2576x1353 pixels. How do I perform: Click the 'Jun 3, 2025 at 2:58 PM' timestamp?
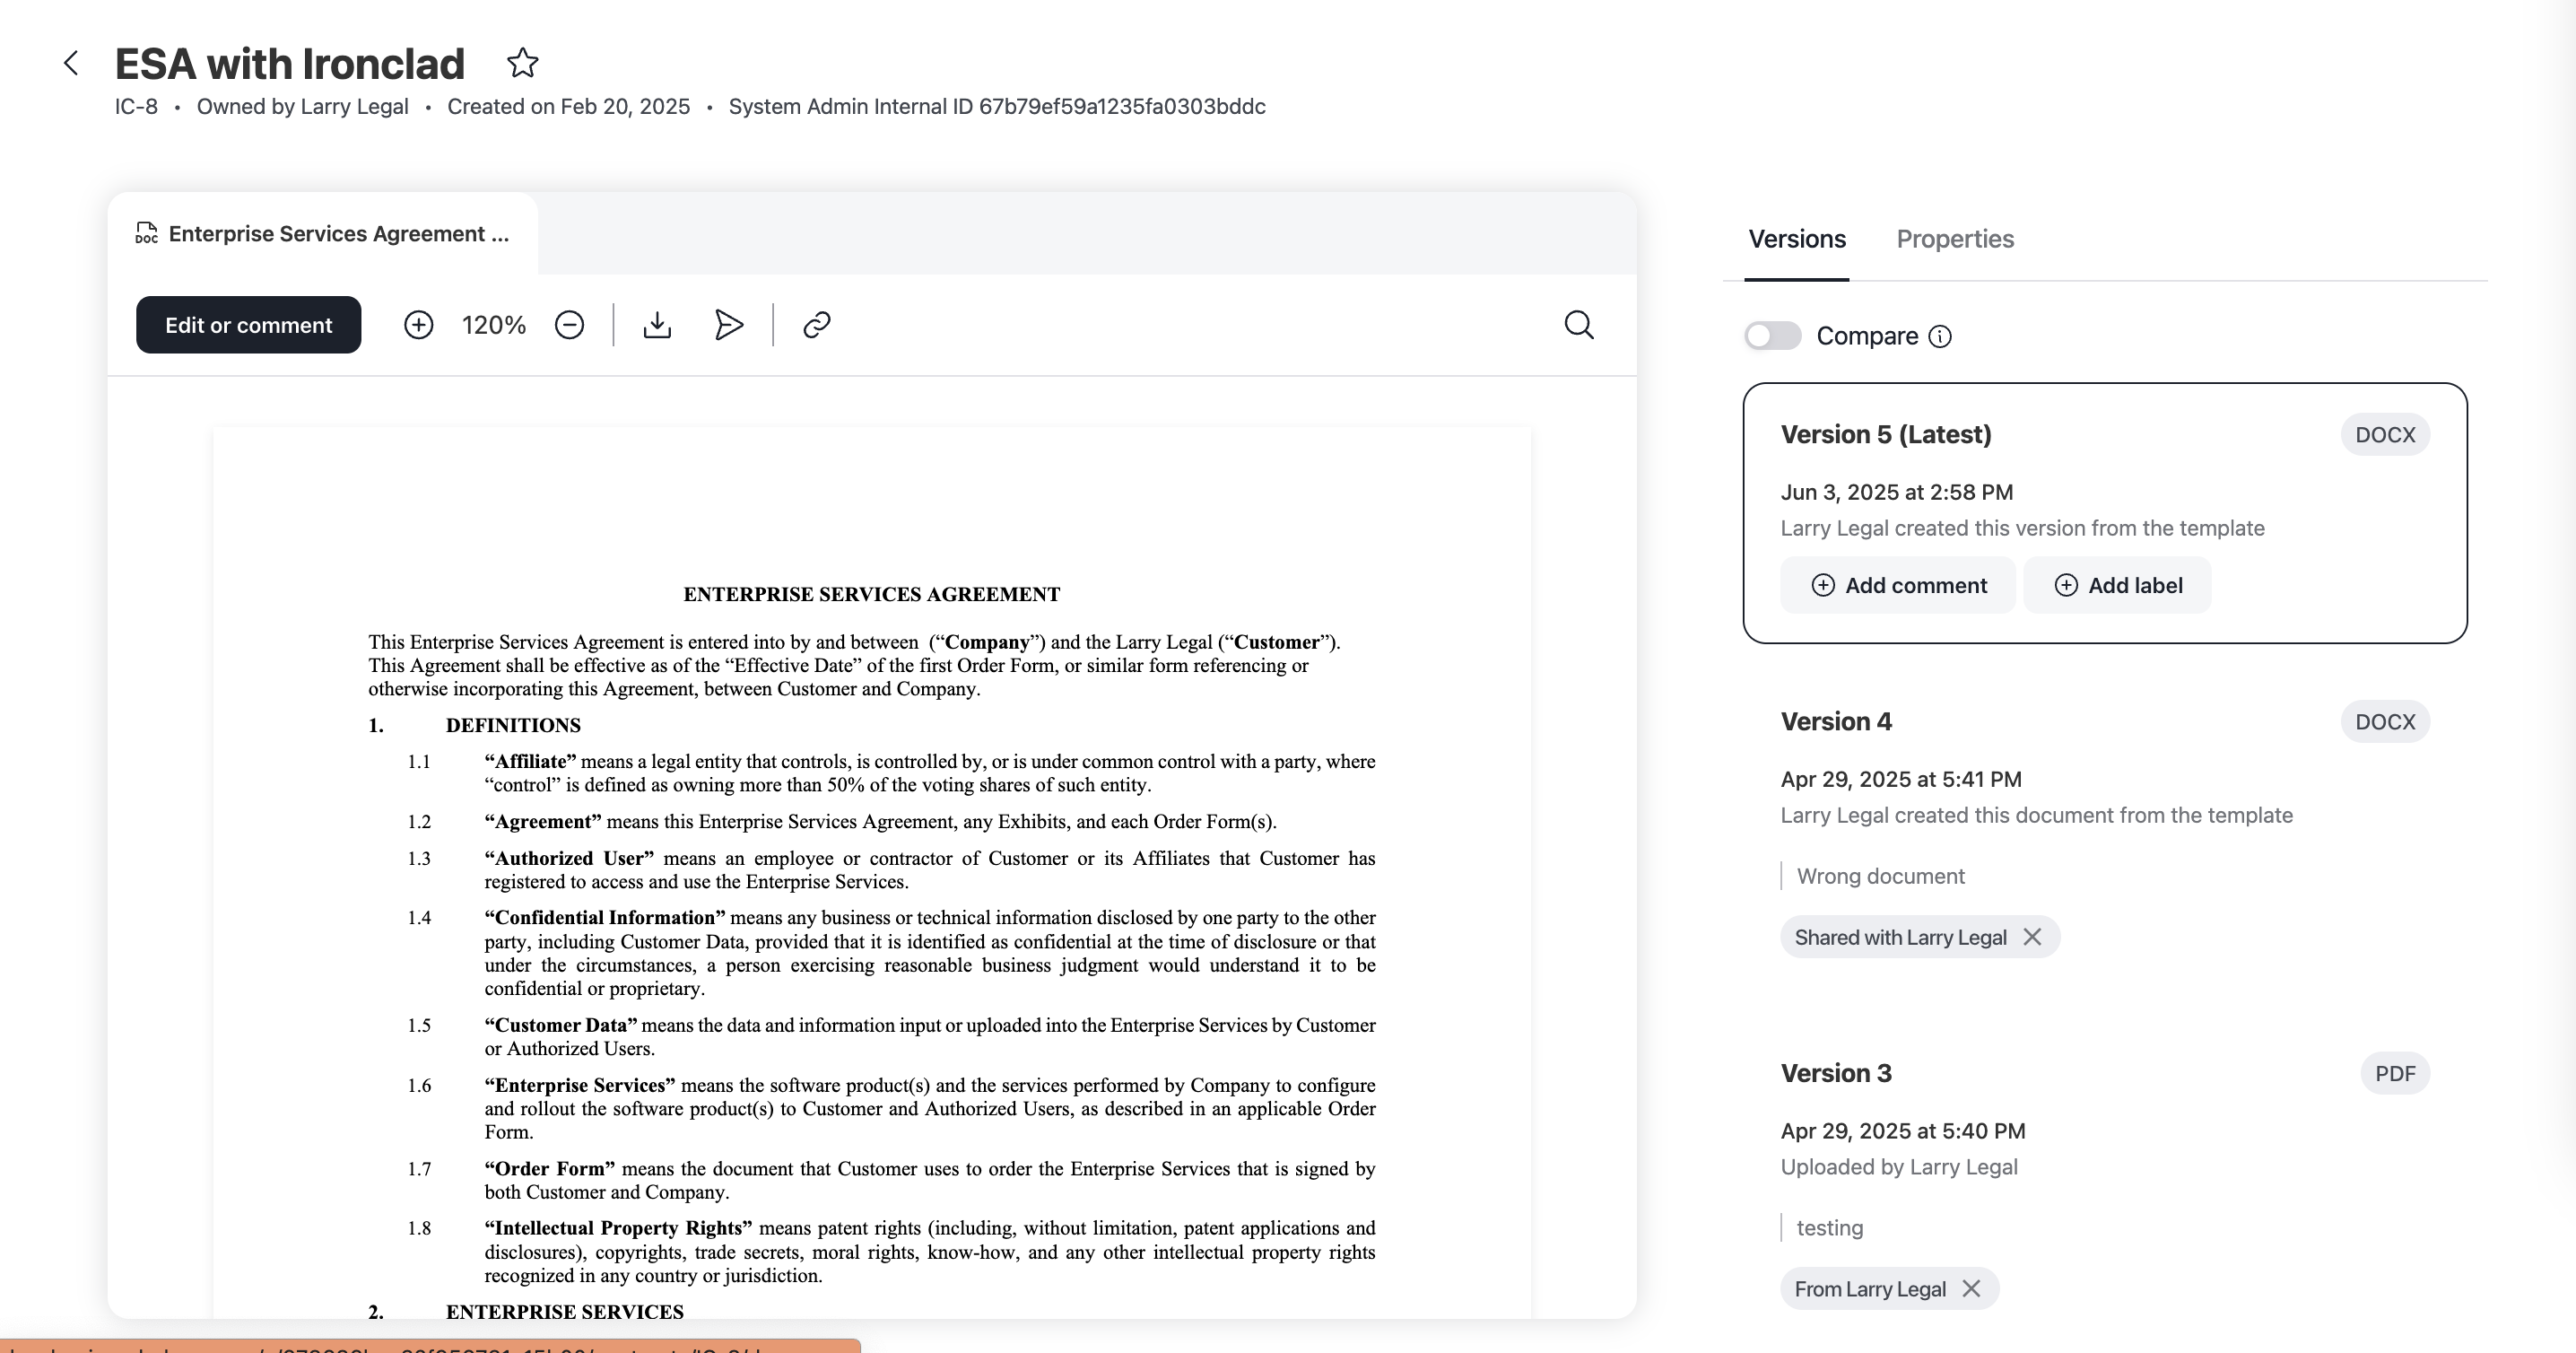point(1897,492)
